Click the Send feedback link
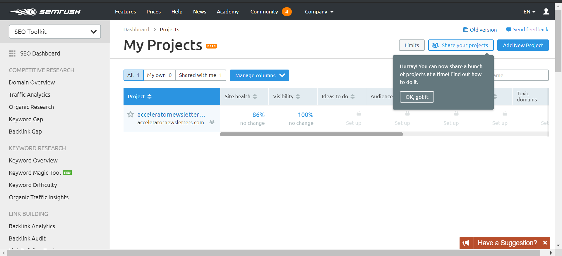 (x=531, y=30)
